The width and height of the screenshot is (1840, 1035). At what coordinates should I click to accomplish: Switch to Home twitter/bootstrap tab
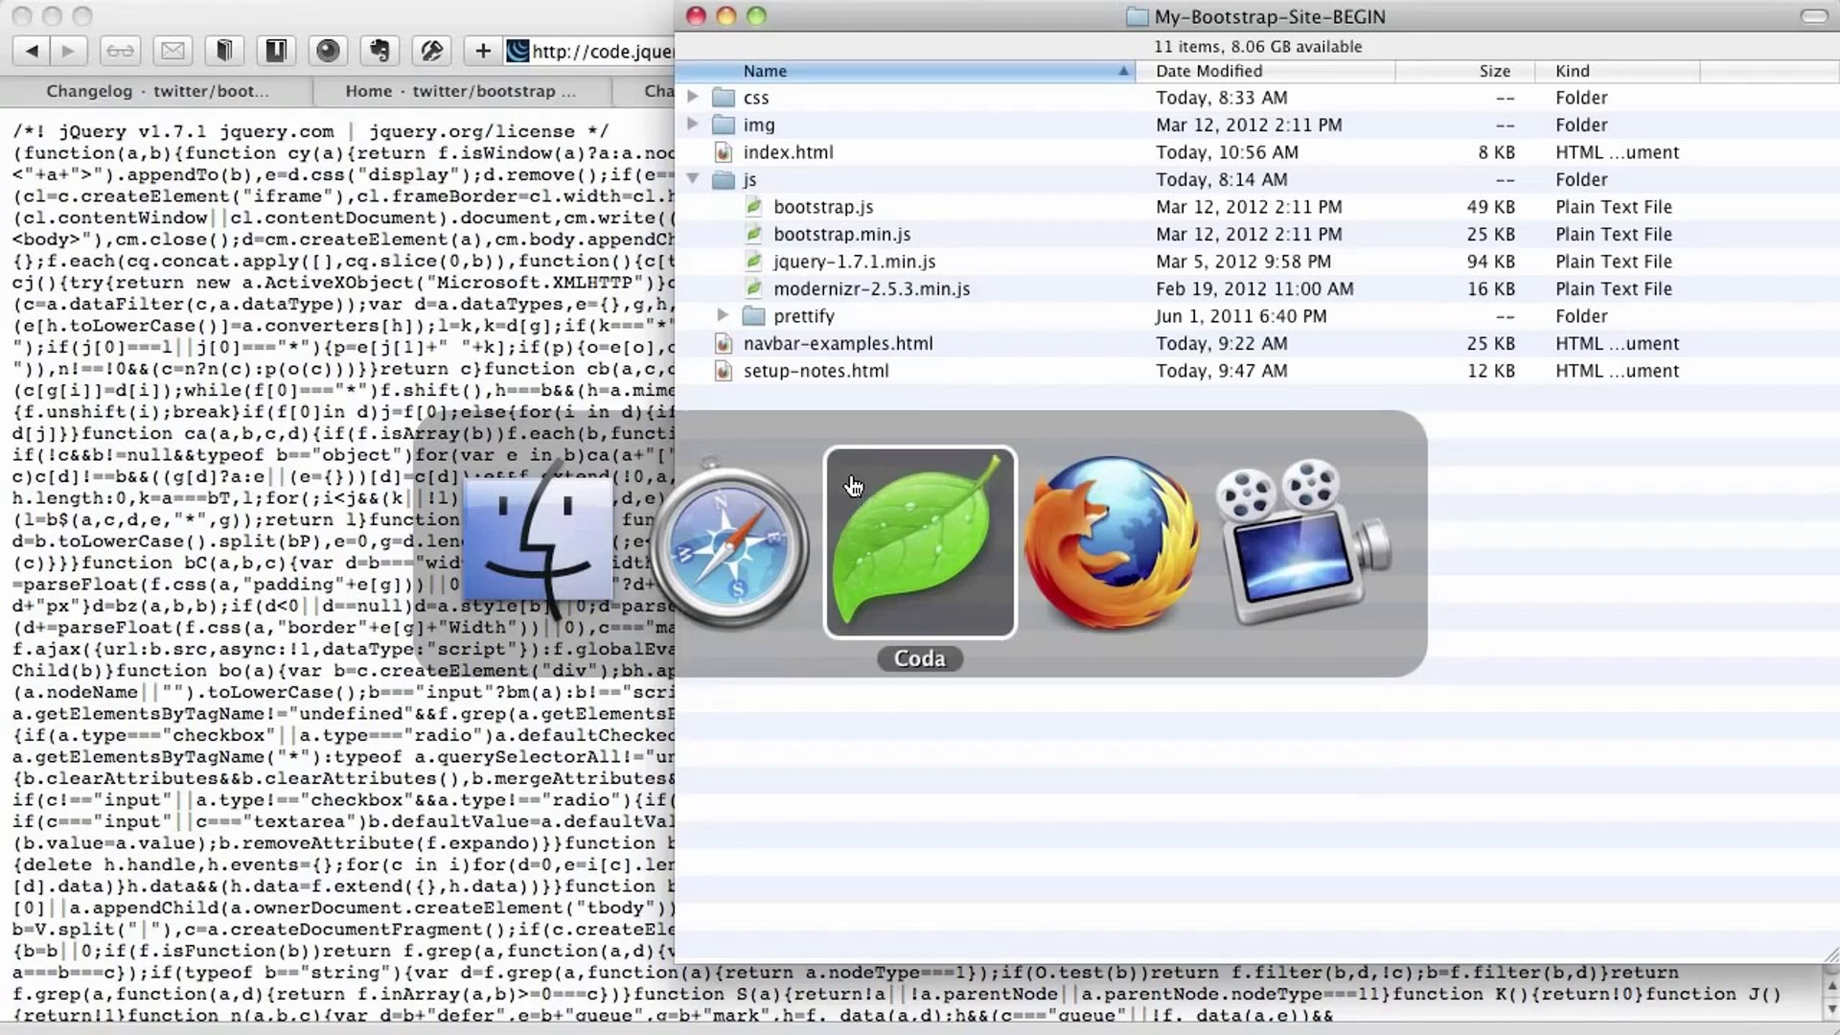[x=461, y=91]
